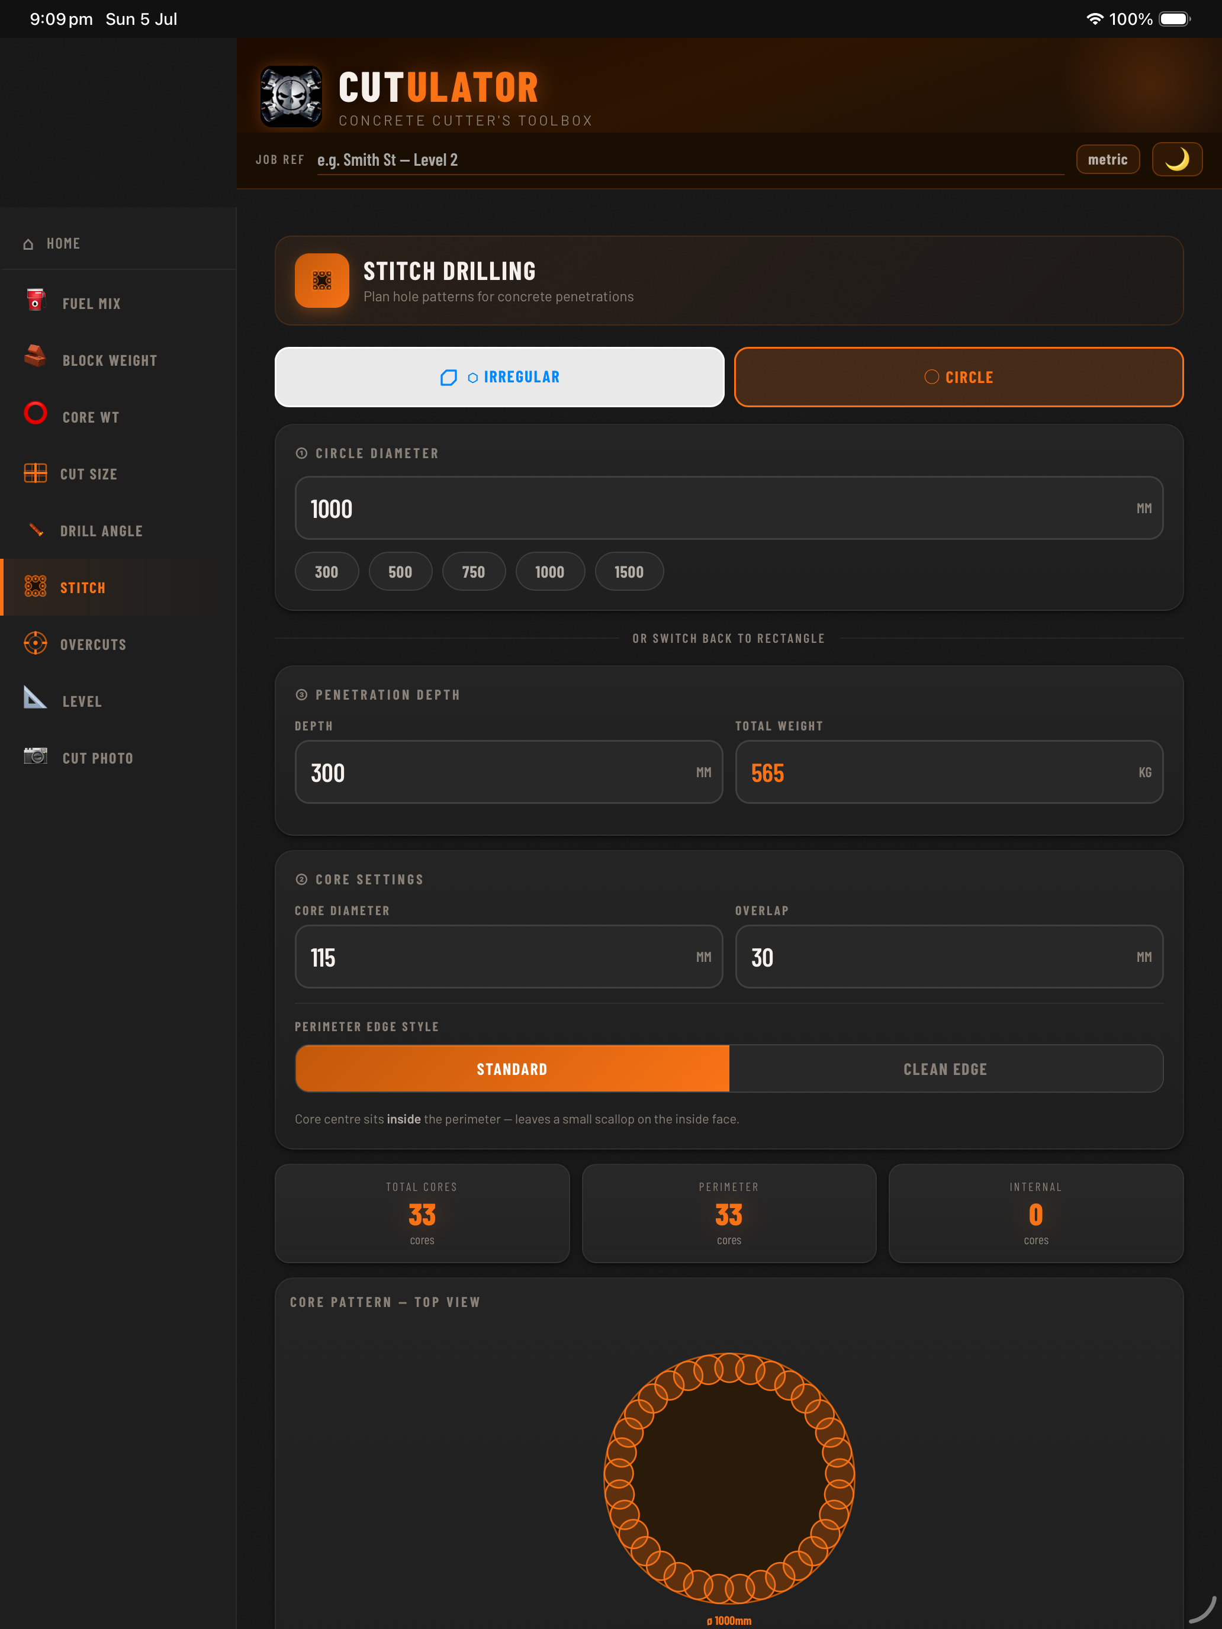Click the ø 1000mm diagram label

729,1621
